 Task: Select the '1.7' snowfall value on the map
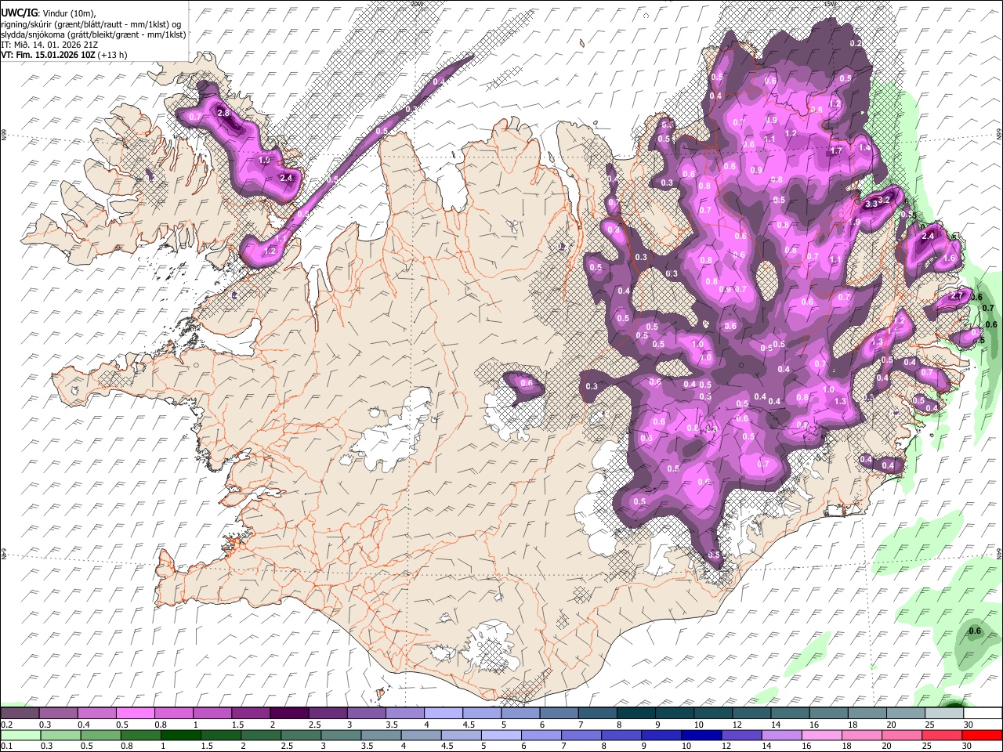click(x=836, y=151)
